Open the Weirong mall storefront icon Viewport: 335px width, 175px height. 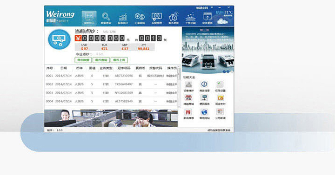188,98
